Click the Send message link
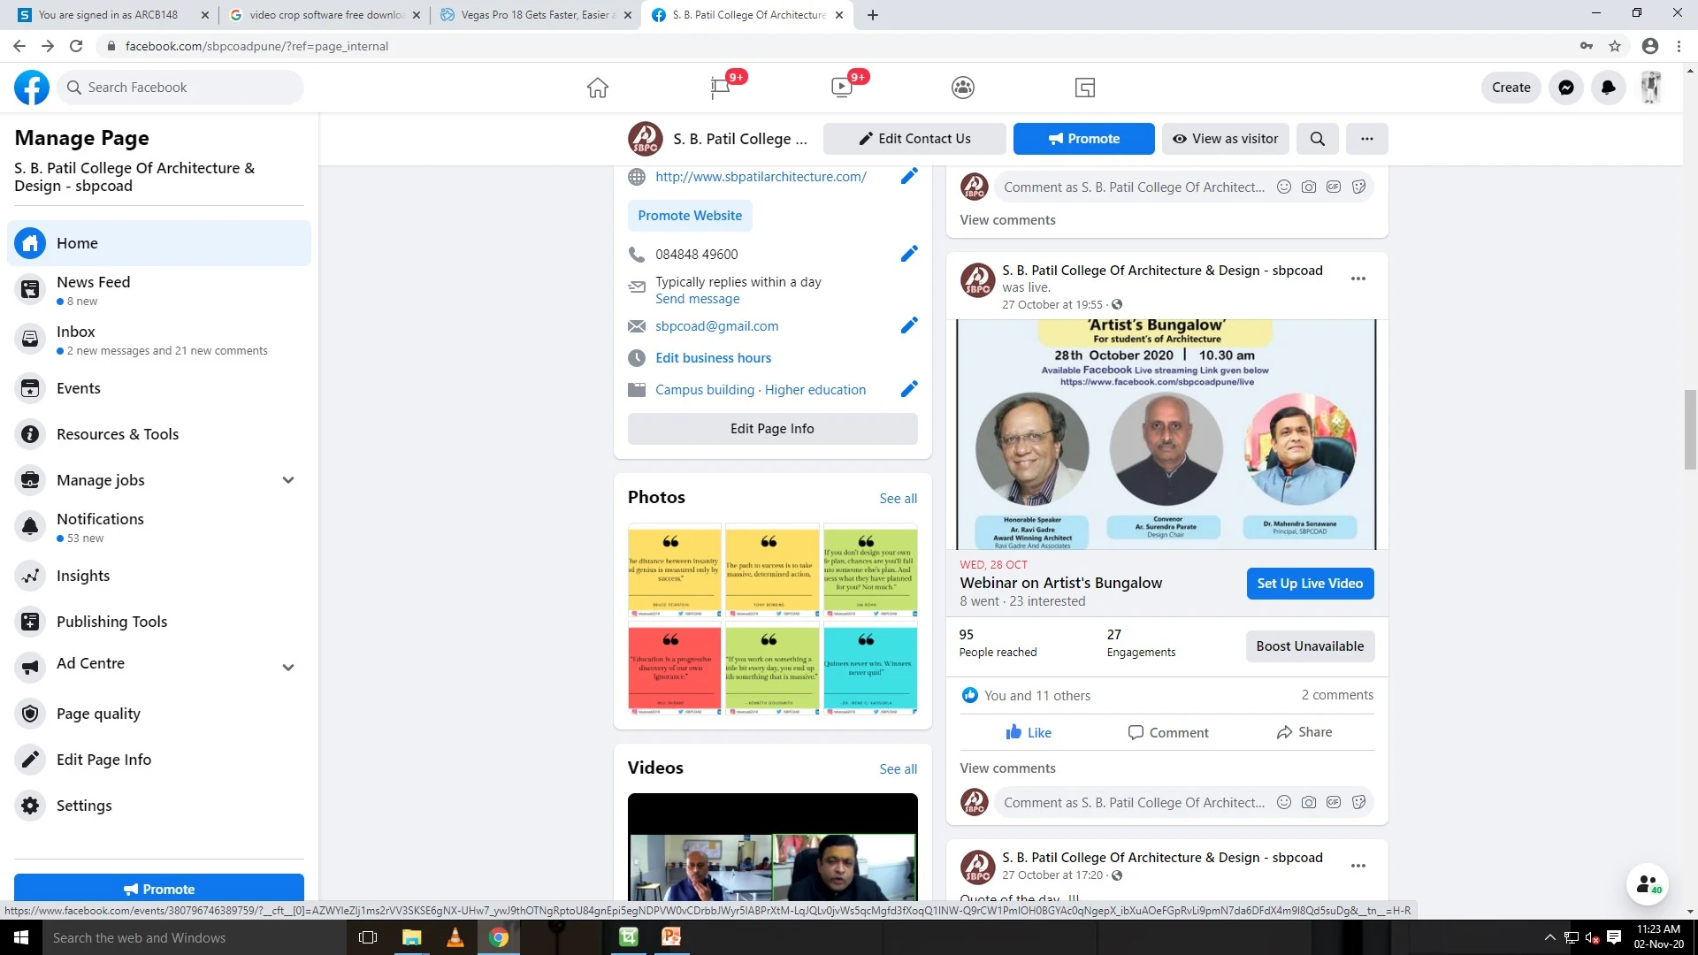Screen dimensions: 1698x955 pos(698,299)
